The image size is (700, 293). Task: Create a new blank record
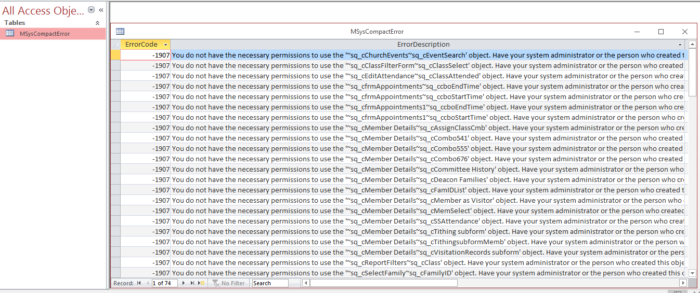pyautogui.click(x=201, y=283)
